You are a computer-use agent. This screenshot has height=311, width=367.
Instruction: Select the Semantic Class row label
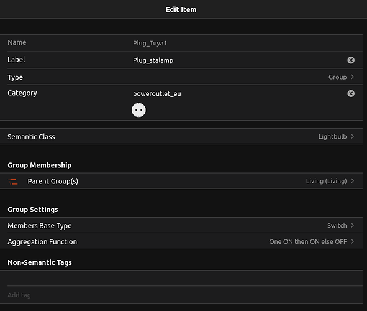click(31, 137)
